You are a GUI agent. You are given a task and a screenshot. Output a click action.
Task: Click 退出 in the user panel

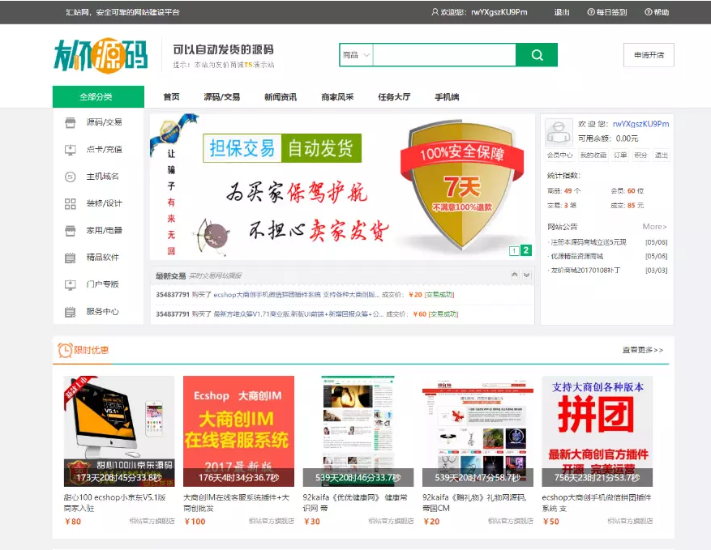661,155
